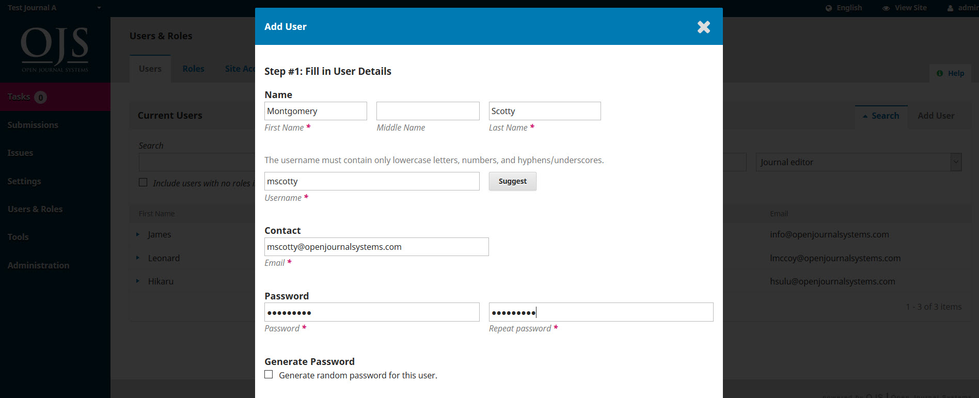Close the Add User dialog
Screen dimensions: 979x398
(x=703, y=27)
